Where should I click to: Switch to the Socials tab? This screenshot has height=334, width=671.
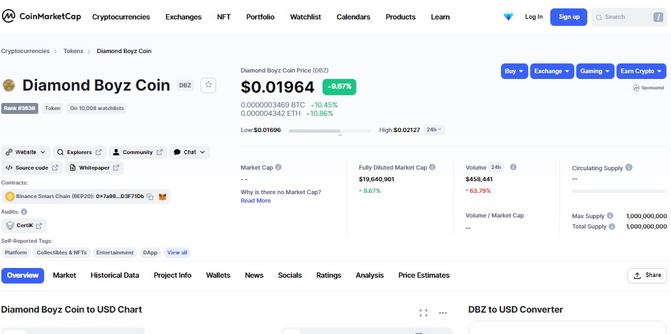pos(289,276)
